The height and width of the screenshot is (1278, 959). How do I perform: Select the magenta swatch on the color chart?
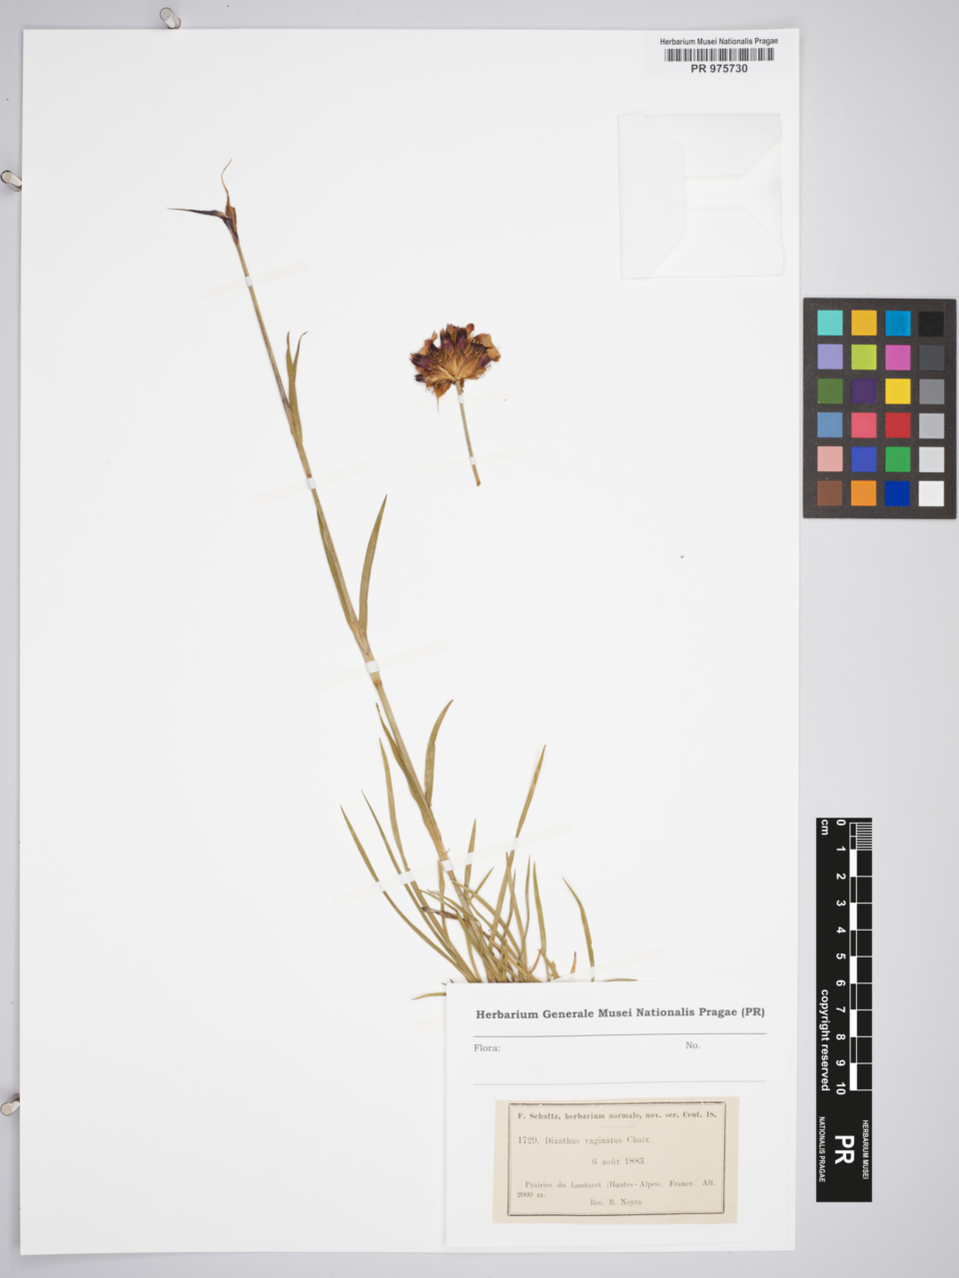(x=897, y=356)
